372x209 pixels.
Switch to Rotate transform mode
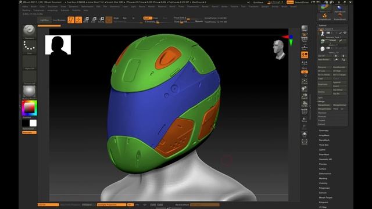tap(101, 20)
